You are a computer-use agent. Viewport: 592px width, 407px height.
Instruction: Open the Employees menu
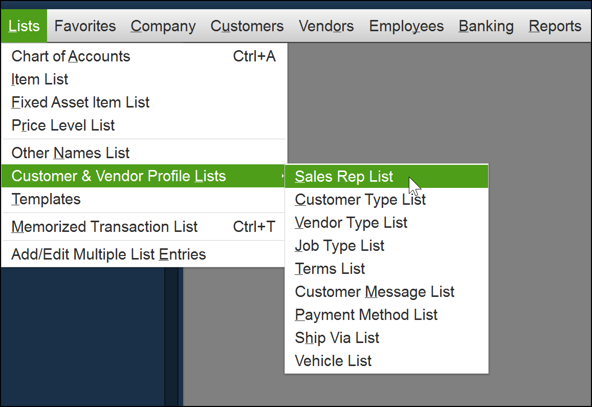pyautogui.click(x=406, y=26)
